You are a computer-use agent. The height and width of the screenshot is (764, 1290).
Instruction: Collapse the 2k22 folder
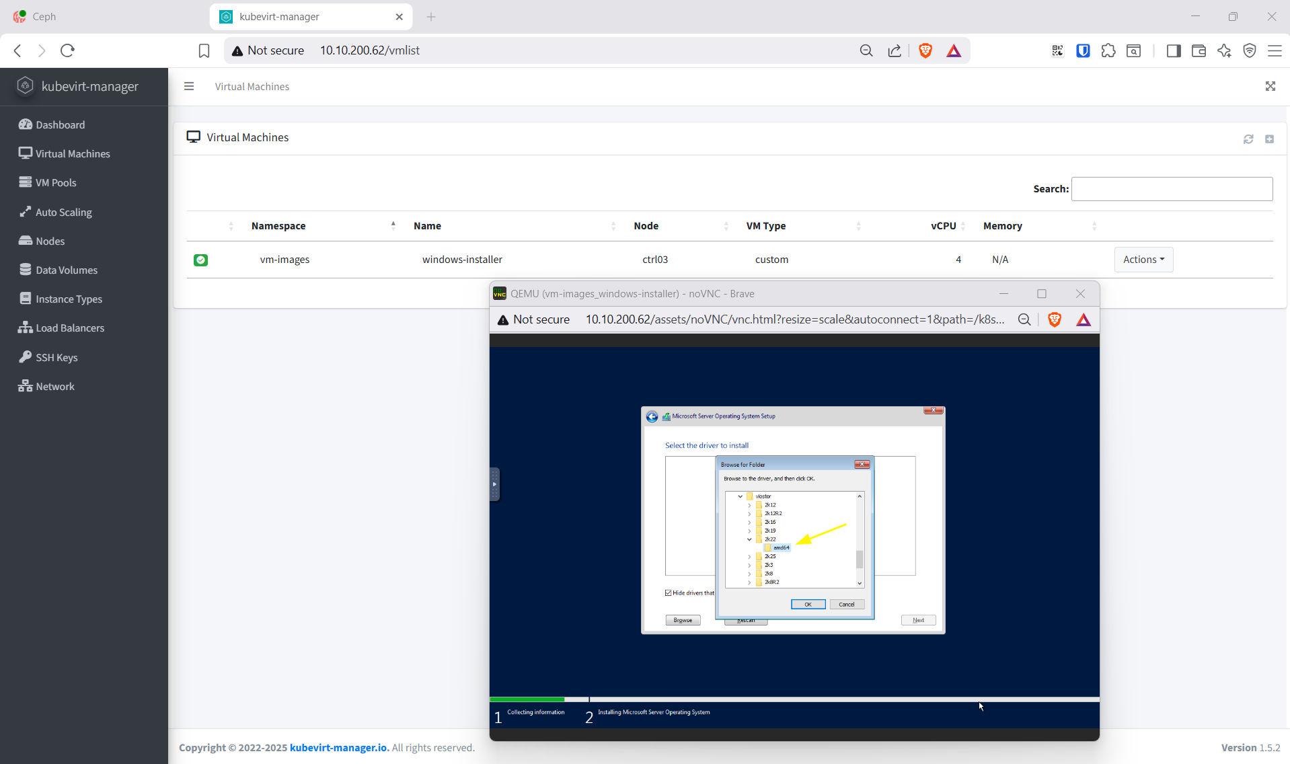tap(749, 539)
